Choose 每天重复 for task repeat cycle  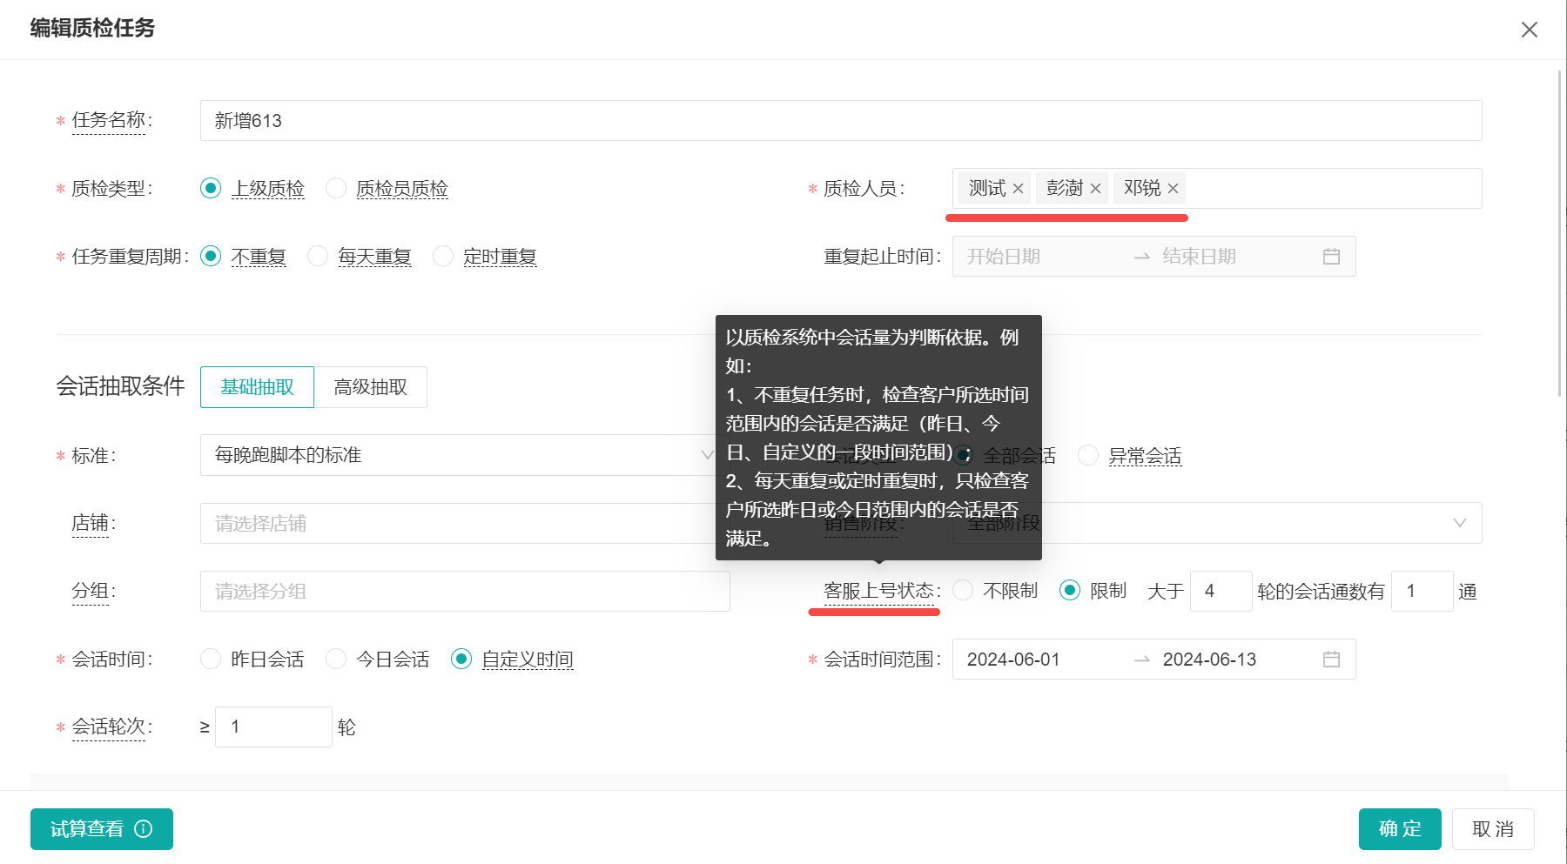(318, 257)
